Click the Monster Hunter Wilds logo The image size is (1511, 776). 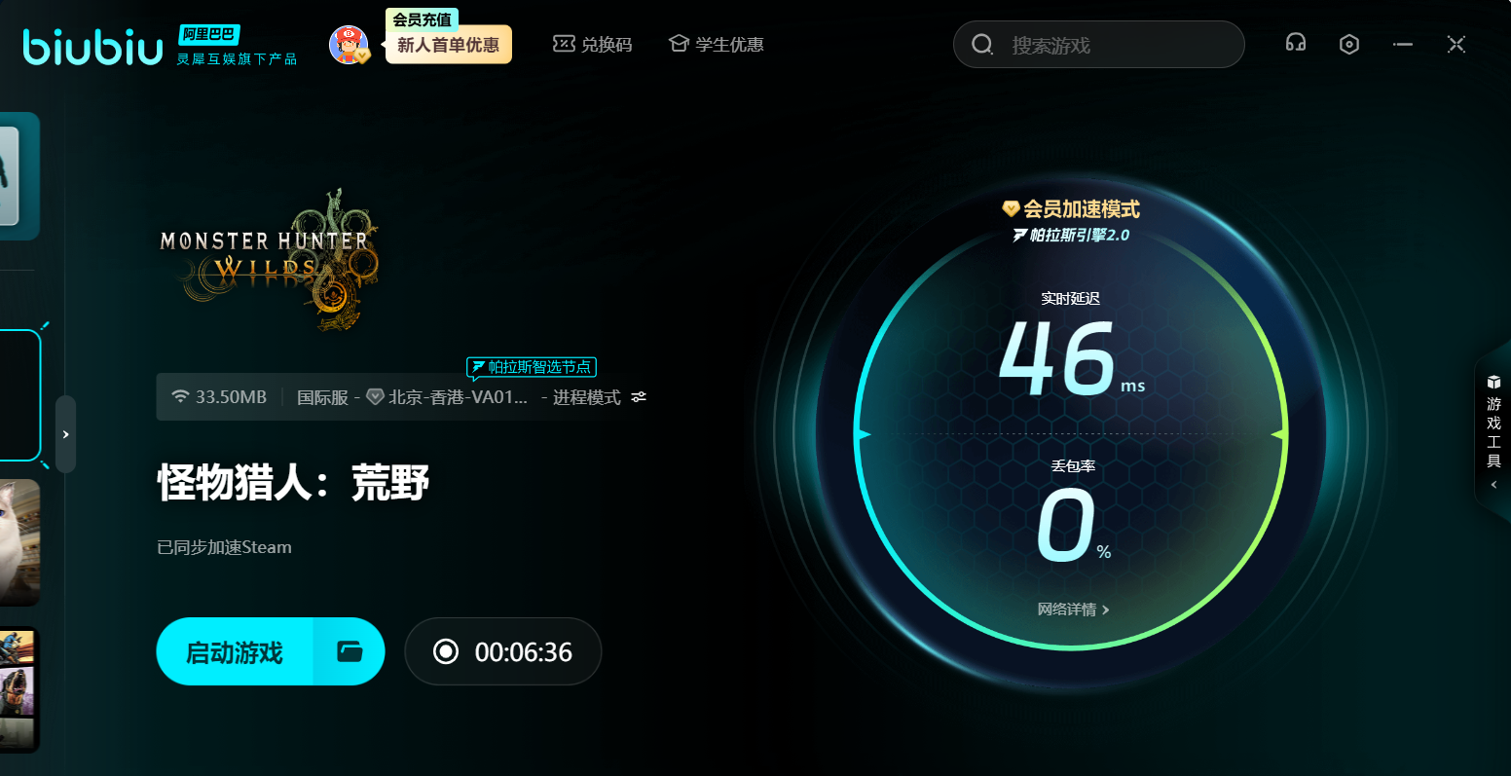(269, 259)
